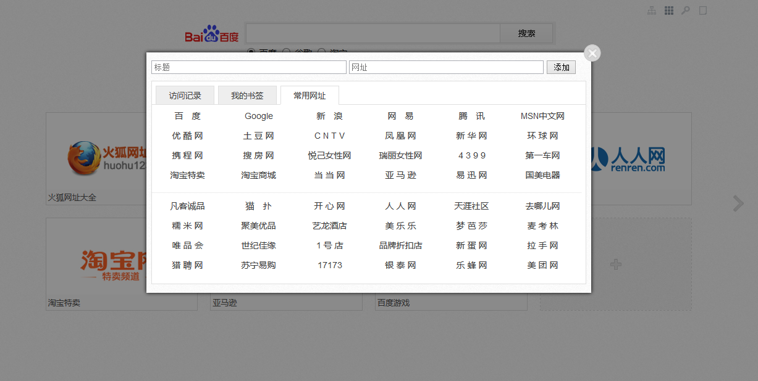The image size is (758, 381).
Task: Click the 1号店 link
Action: click(x=330, y=245)
